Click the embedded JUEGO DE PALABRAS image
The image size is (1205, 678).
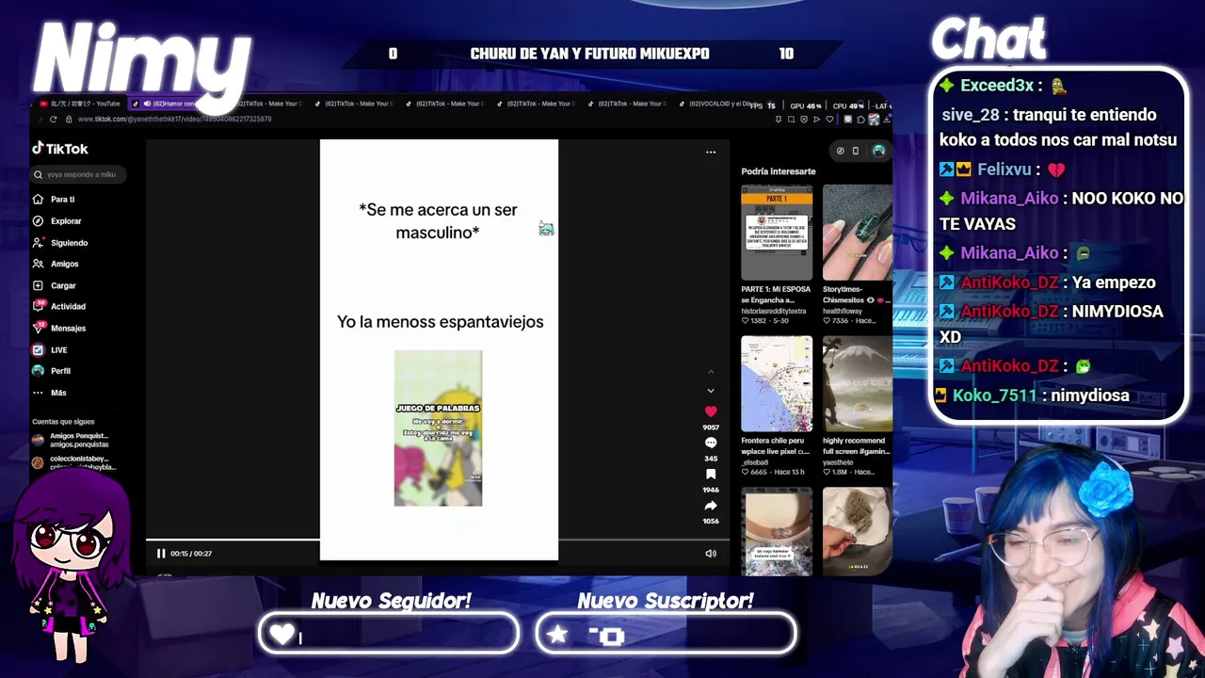click(x=438, y=428)
